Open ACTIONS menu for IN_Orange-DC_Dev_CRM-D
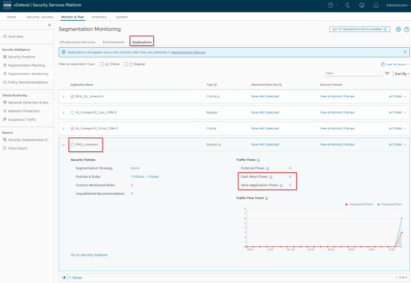Screen dimensions: 411x283 coord(397,113)
